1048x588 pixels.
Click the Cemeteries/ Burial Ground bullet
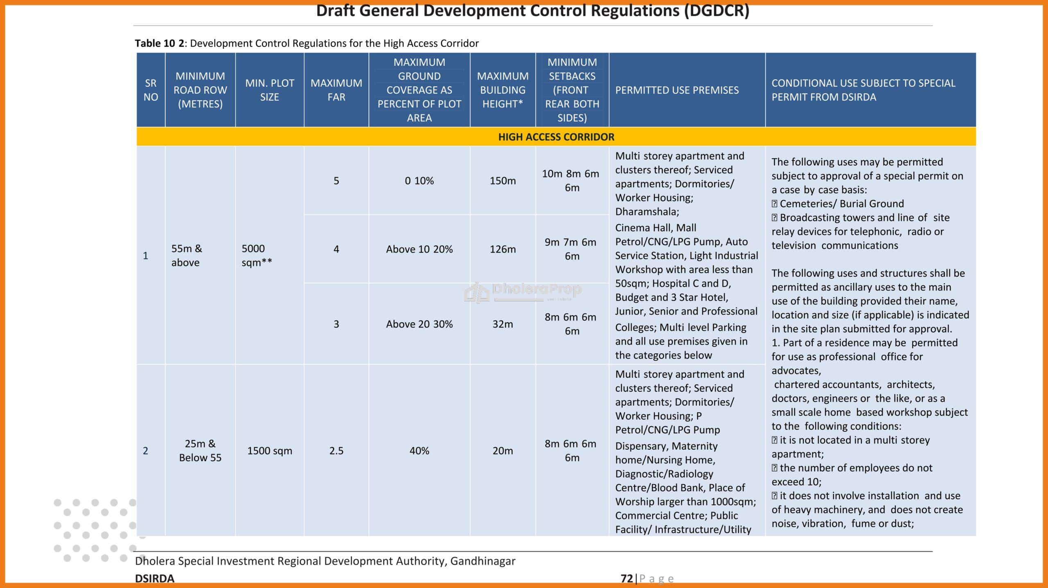[838, 204]
